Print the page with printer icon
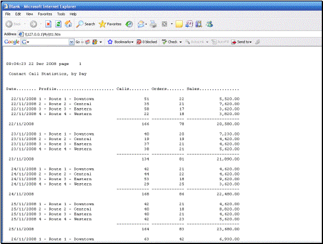 click(153, 24)
